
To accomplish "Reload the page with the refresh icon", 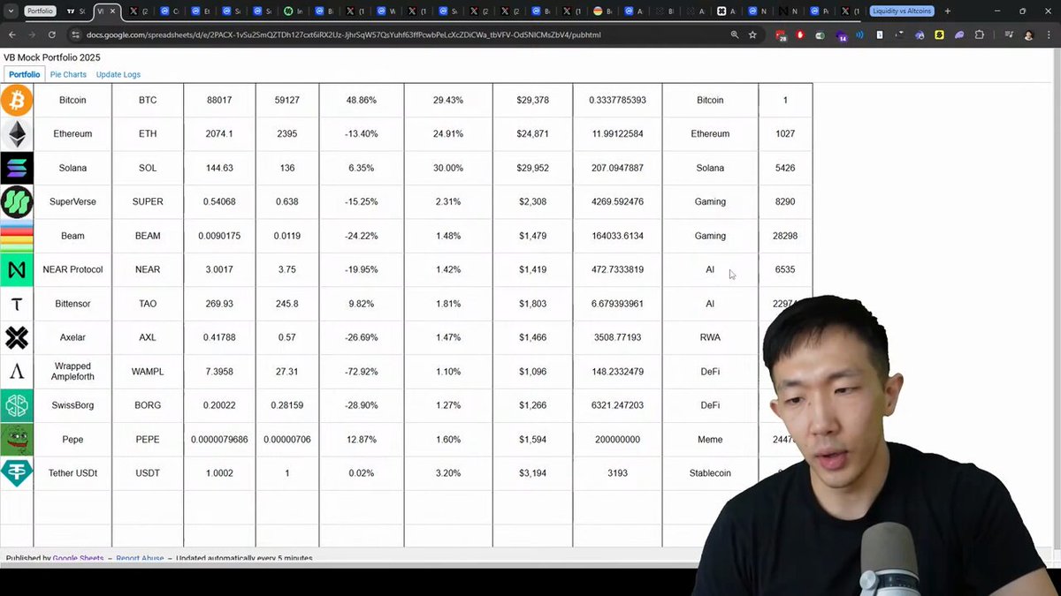I will [x=52, y=34].
